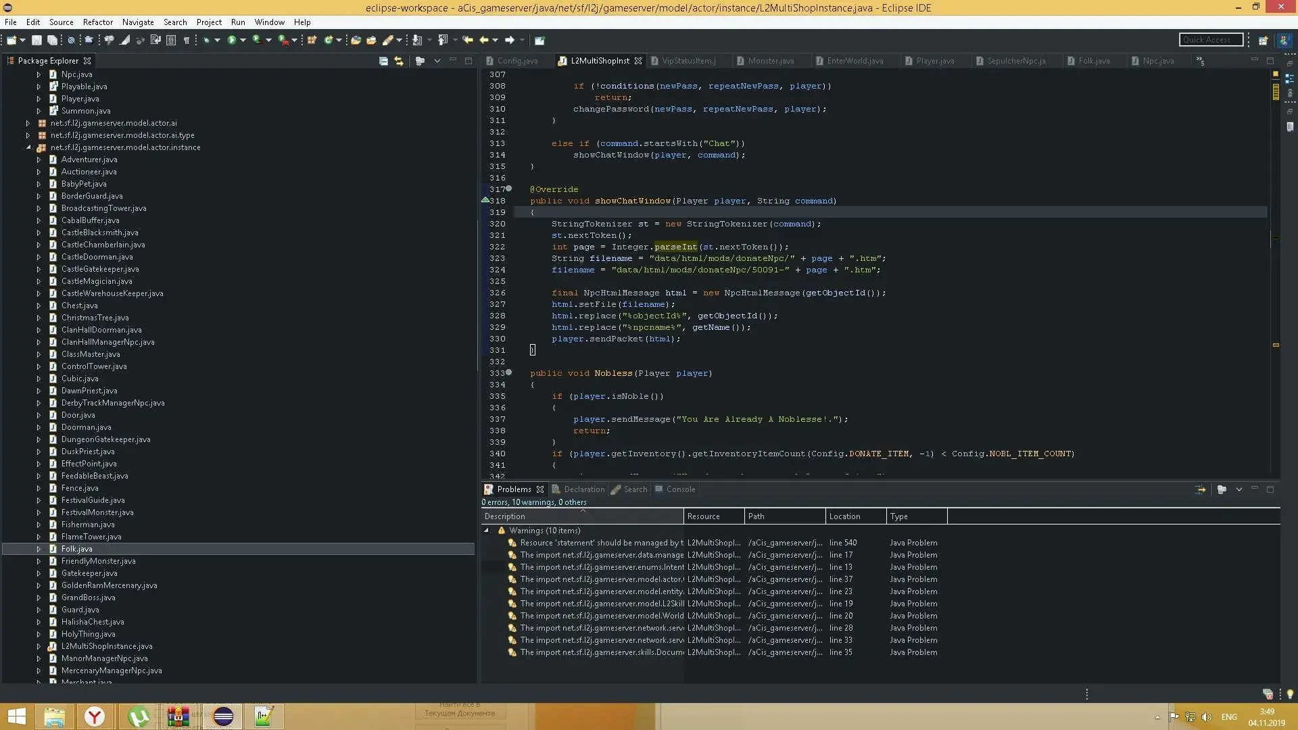
Task: Navigate Forward with right arrow
Action: pyautogui.click(x=510, y=40)
